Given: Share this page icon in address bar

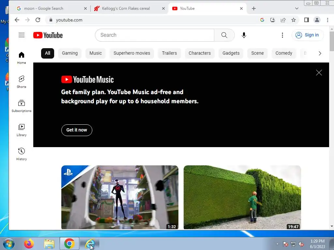Looking at the screenshot, I should click(283, 20).
